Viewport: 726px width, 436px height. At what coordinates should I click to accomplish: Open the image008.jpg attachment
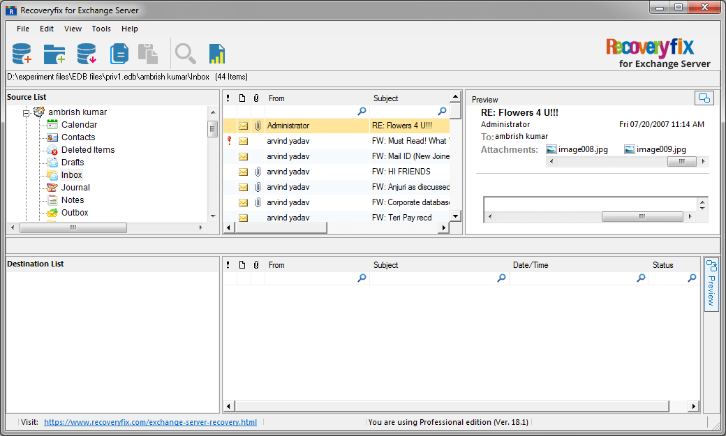(577, 149)
